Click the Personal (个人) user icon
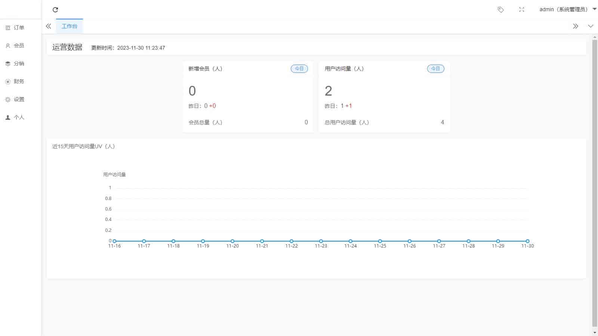Image resolution: width=598 pixels, height=336 pixels. tap(8, 117)
